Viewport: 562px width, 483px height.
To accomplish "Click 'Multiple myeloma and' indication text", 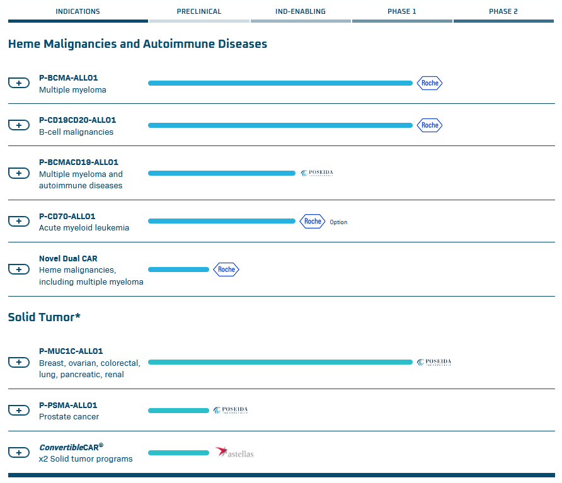I will point(81,174).
